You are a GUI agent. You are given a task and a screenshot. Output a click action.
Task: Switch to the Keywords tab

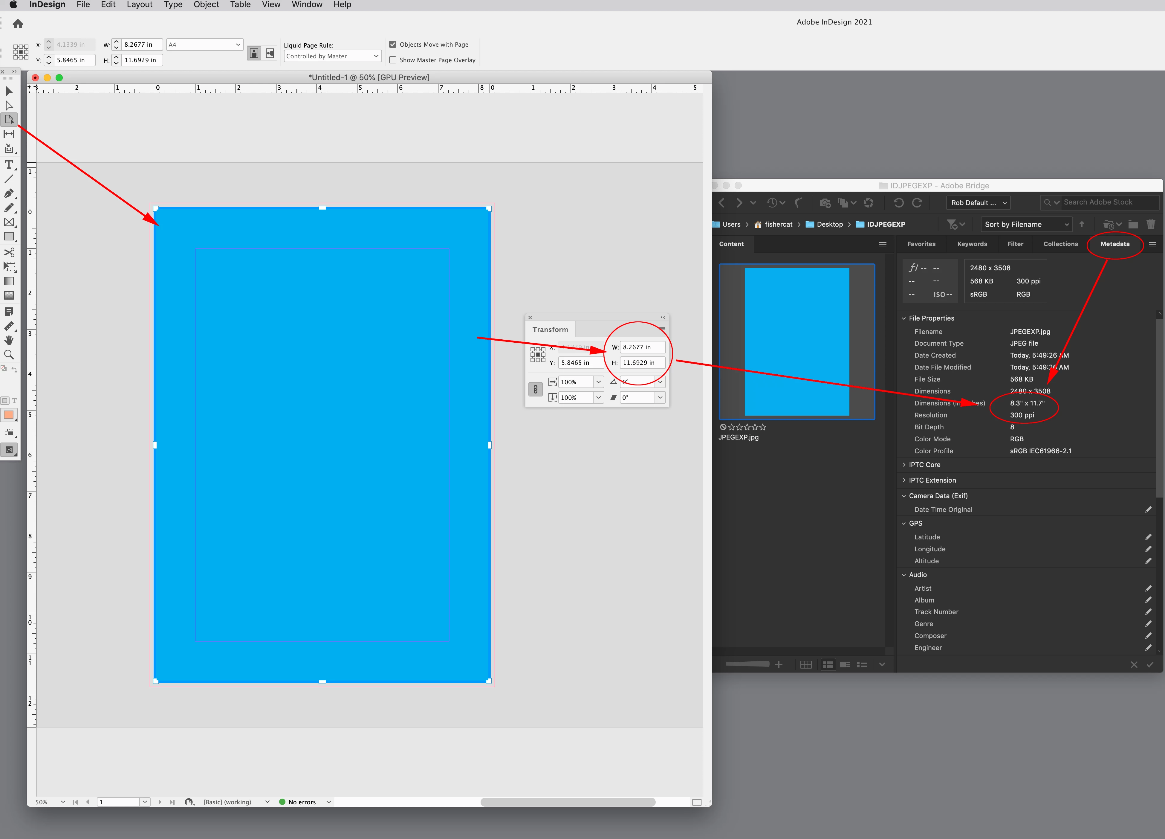pos(972,244)
